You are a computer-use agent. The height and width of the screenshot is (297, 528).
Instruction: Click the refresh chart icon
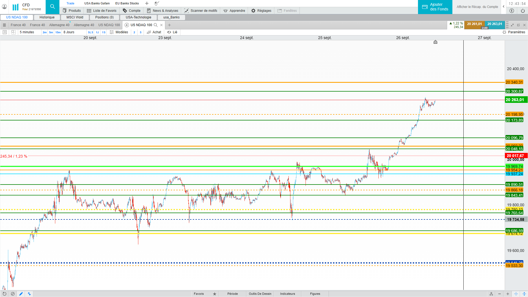point(4,294)
